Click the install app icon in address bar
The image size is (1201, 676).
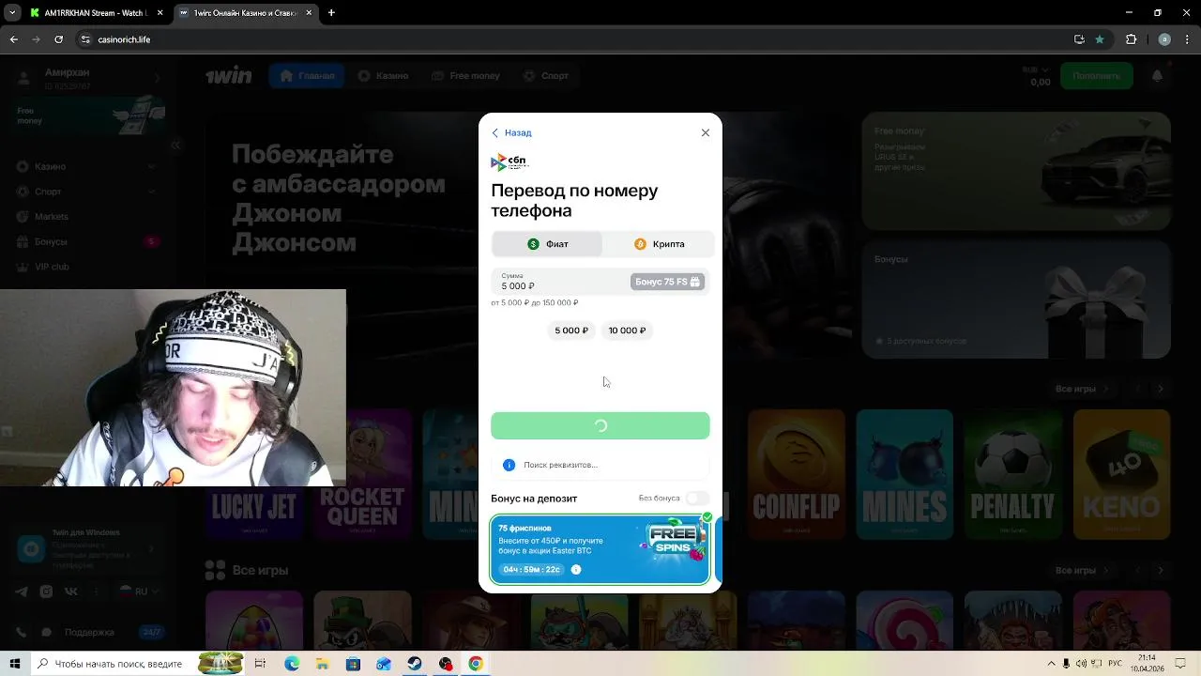click(x=1079, y=39)
